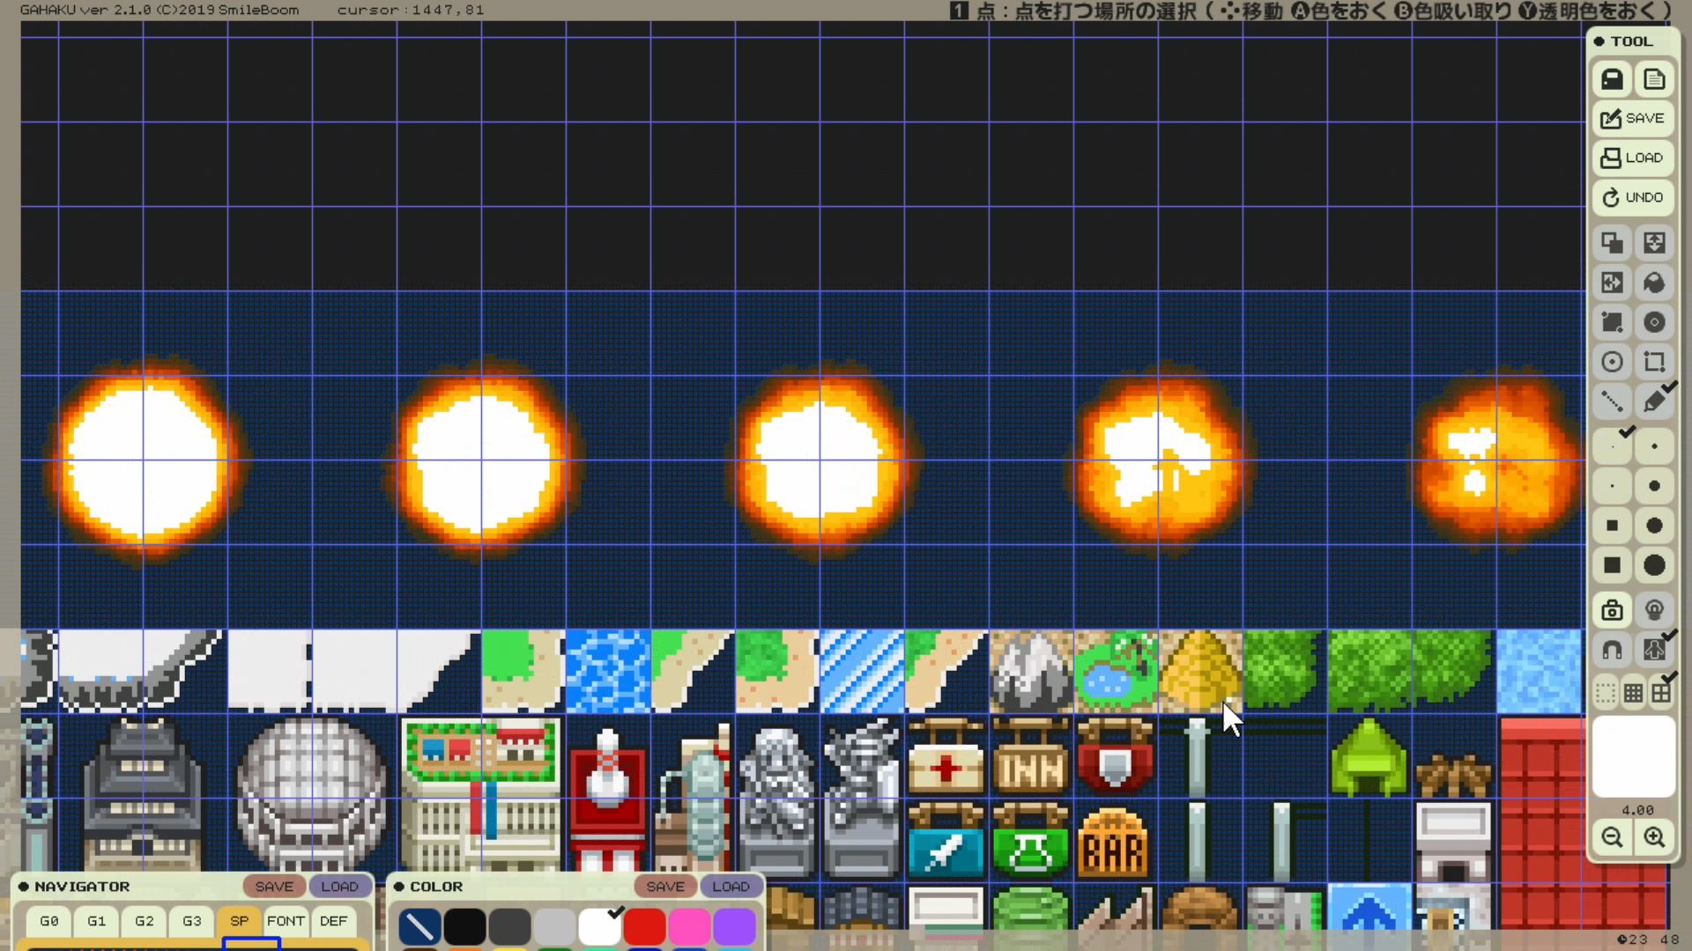Select the transparent color swatch
Screen dimensions: 1692x951
point(419,926)
